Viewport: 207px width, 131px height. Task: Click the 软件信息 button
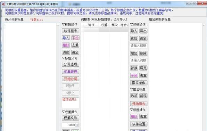pyautogui.click(x=71, y=31)
